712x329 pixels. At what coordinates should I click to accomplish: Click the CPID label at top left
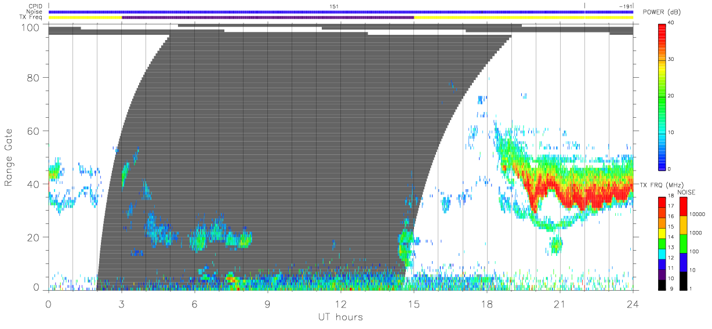pyautogui.click(x=36, y=6)
